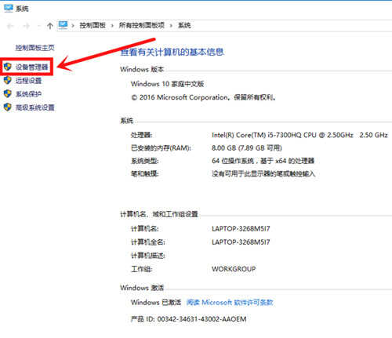This screenshot has height=338, width=392.
Task: Click the 没有可用于此显示器 pen and touch value
Action: pos(263,173)
